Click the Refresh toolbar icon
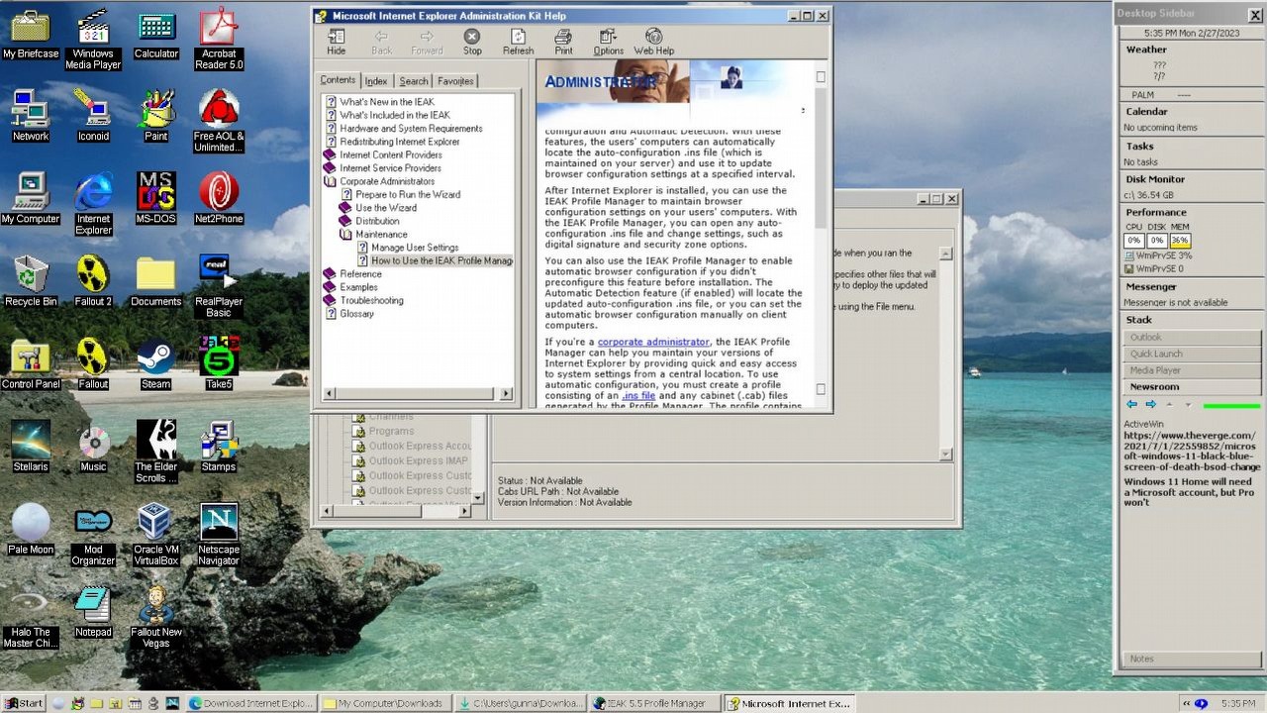1267x713 pixels. tap(518, 41)
